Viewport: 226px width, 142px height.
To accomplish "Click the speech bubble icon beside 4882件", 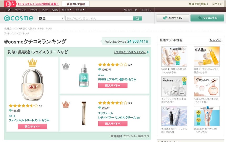I will [10, 111].
